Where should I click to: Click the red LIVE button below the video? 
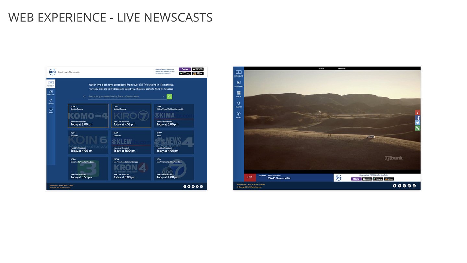(250, 177)
